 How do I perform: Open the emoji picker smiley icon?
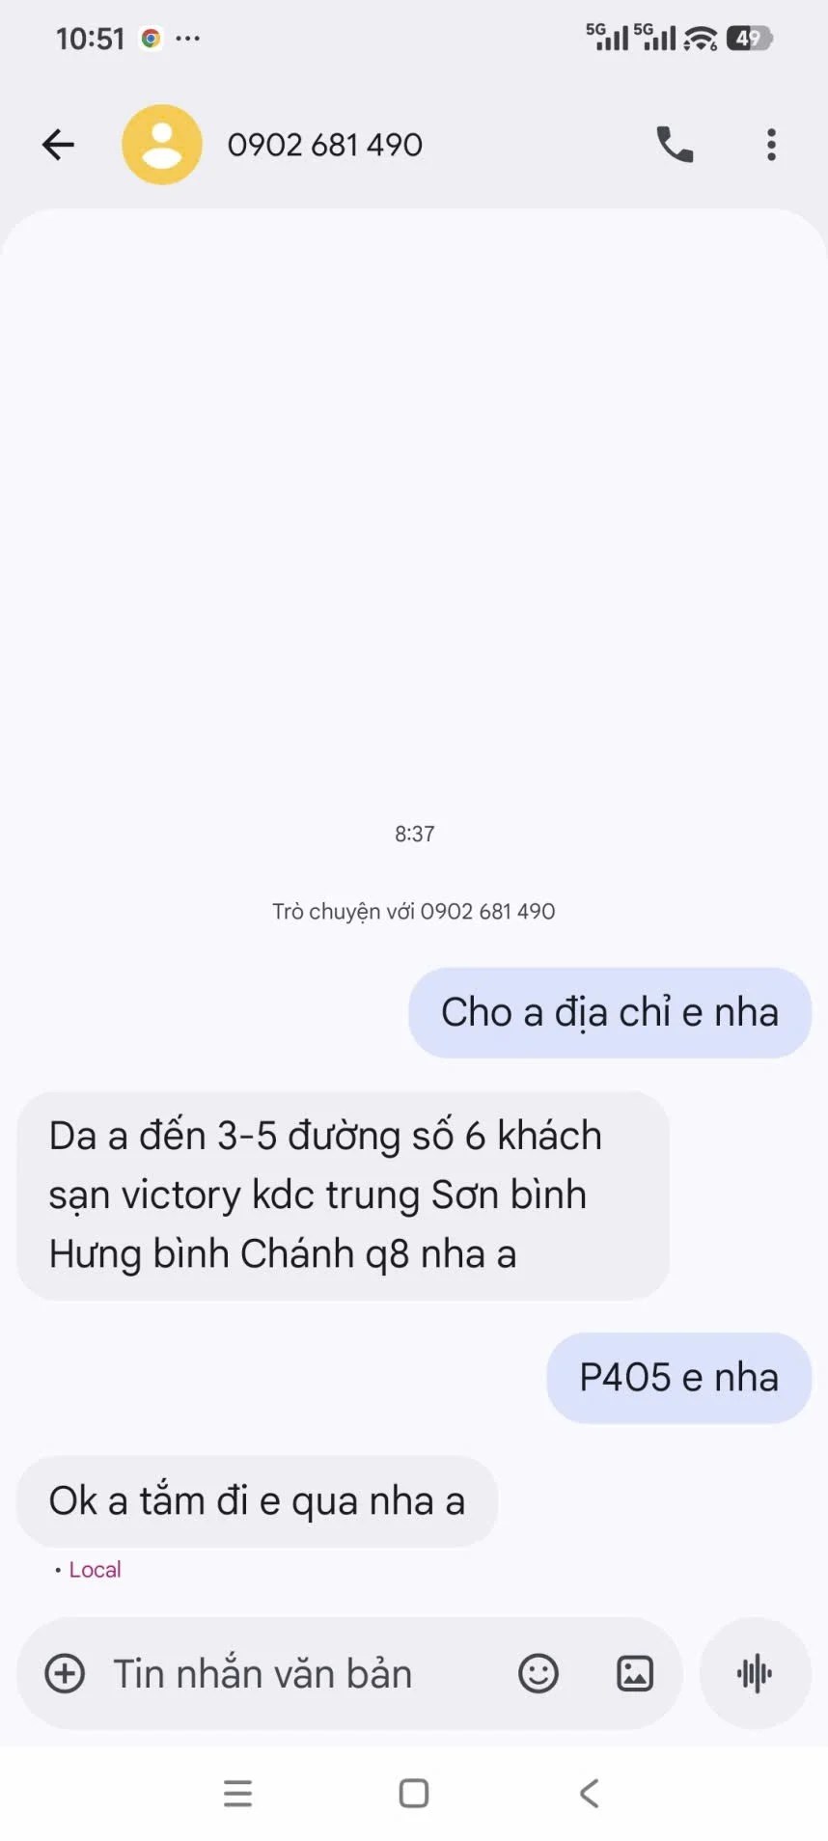click(x=538, y=1673)
